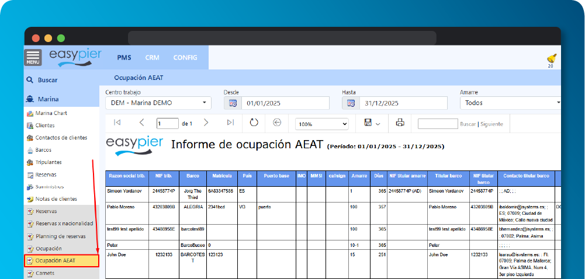The height and width of the screenshot is (279, 585).
Task: Go to last report page
Action: click(x=231, y=123)
